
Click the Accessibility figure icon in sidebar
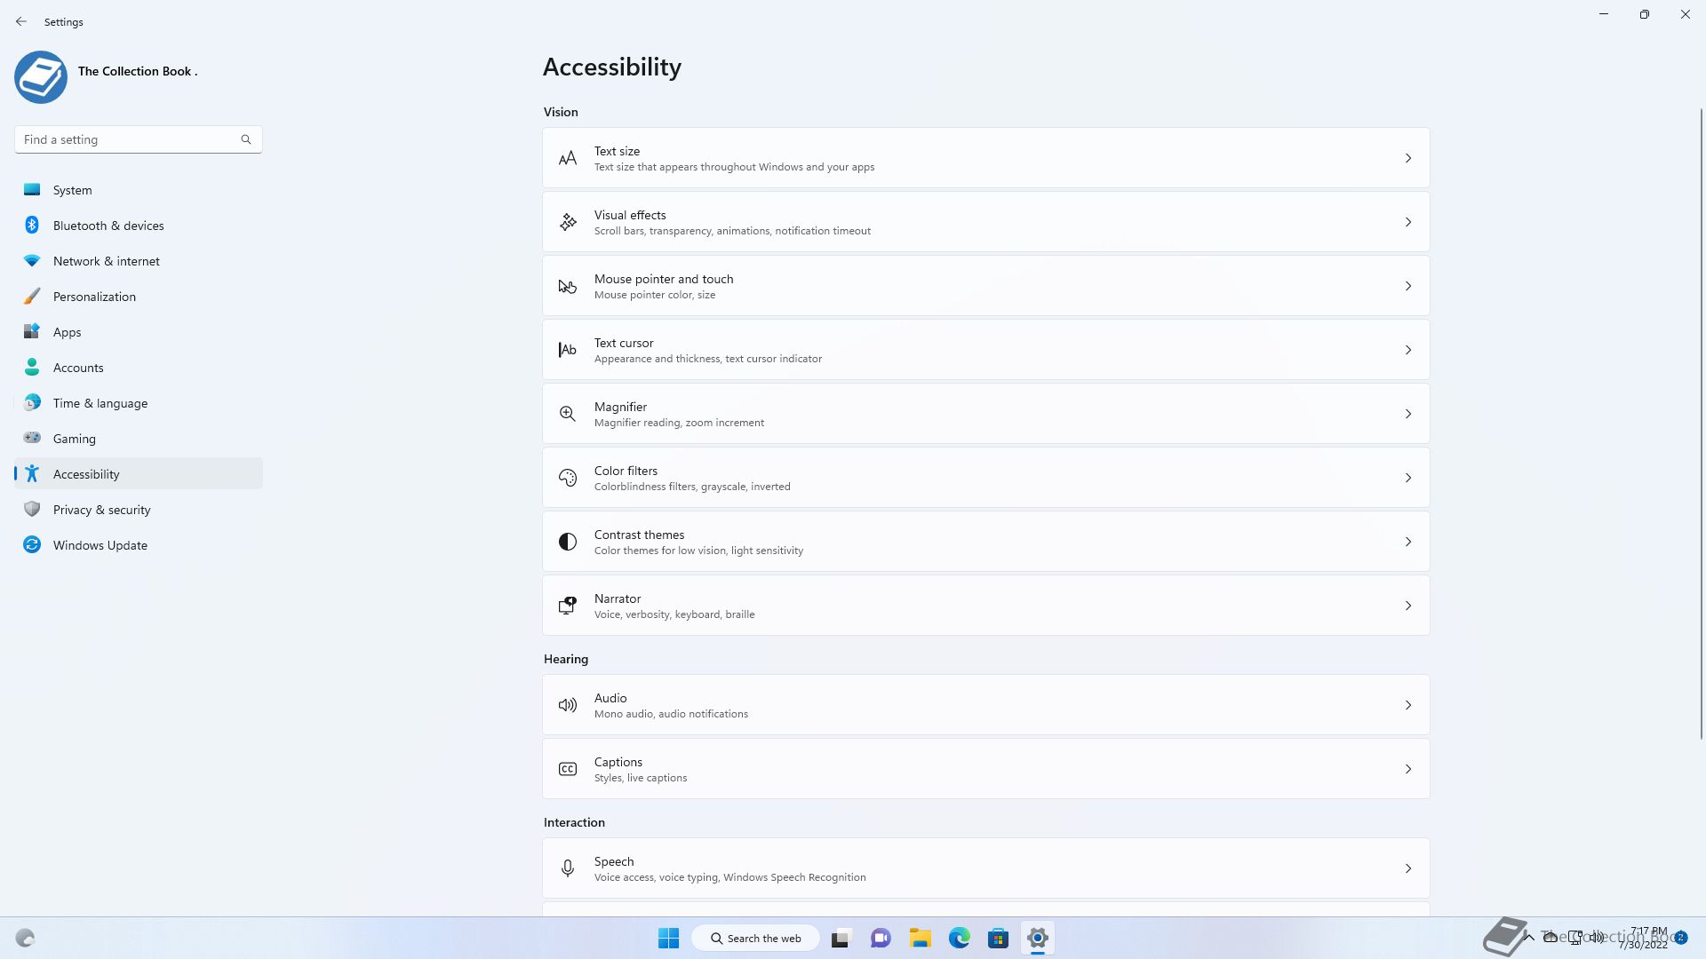(x=32, y=473)
